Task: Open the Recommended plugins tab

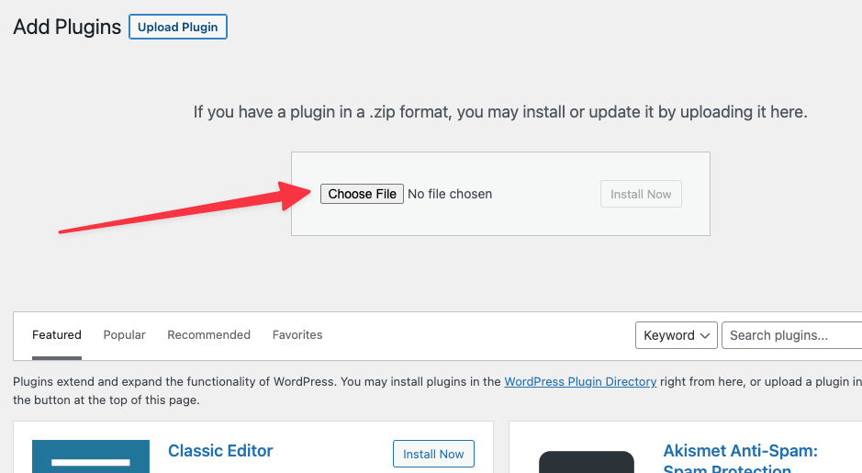Action: [209, 335]
